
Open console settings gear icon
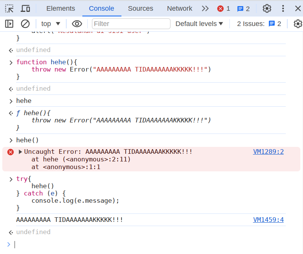click(298, 24)
